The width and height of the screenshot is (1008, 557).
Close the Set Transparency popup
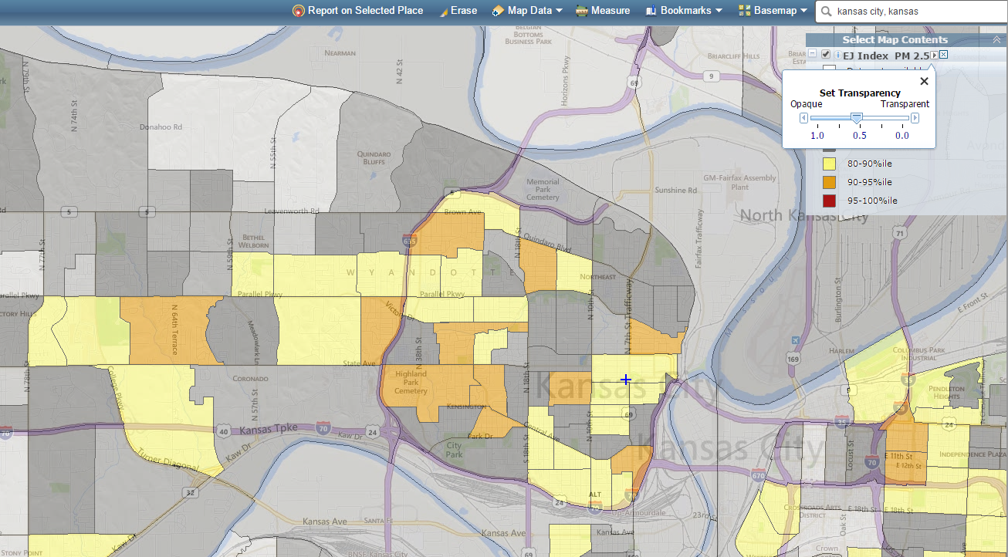[x=924, y=81]
